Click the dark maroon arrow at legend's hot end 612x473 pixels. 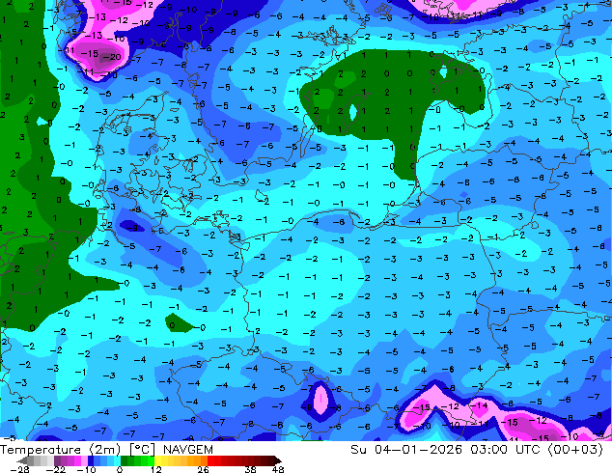pyautogui.click(x=277, y=460)
